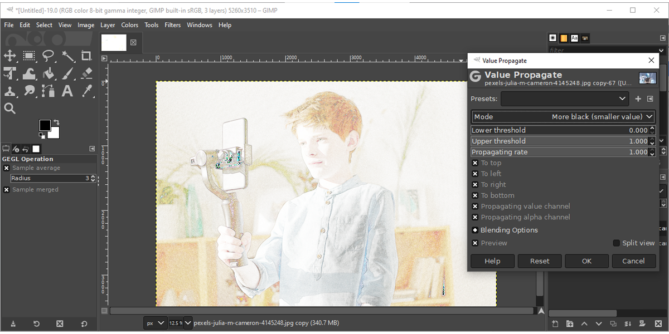
Task: Enable Split view in Value Propagate
Action: [616, 243]
